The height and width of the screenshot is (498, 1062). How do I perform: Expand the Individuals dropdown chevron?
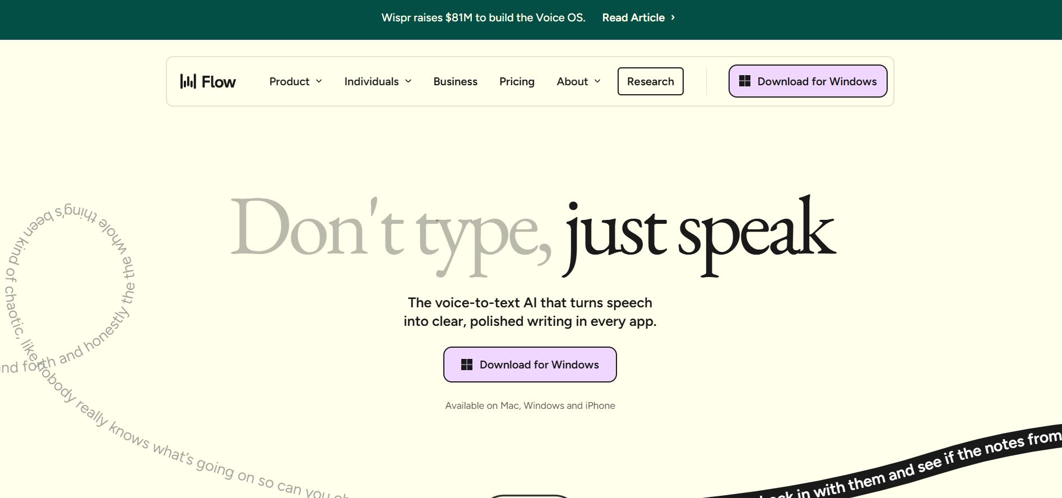click(408, 81)
